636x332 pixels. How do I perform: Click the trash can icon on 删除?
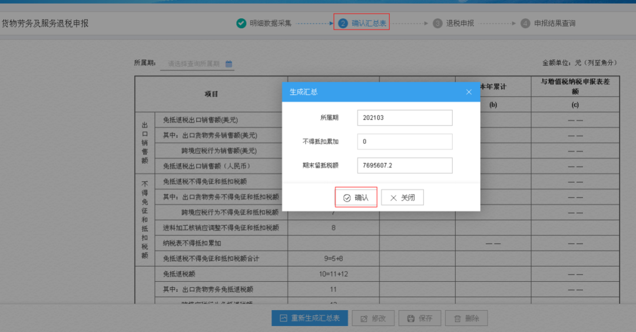coord(458,318)
